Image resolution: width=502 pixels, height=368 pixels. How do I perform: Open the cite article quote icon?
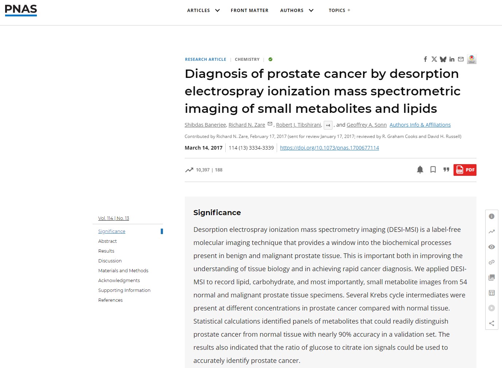pos(446,170)
